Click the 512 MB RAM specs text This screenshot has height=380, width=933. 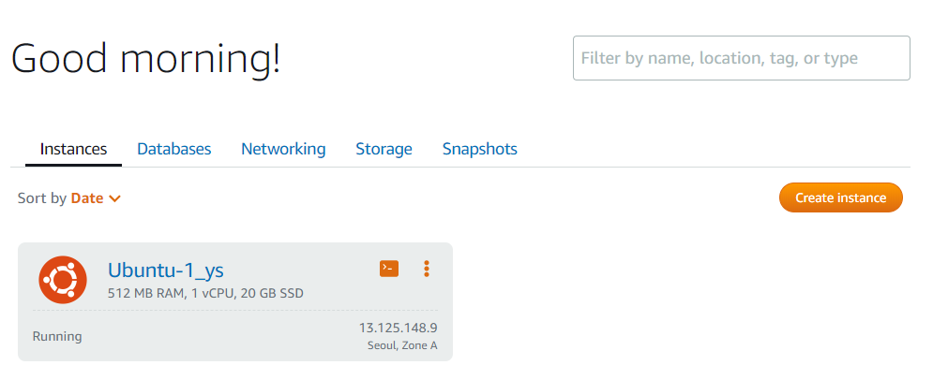tap(205, 294)
